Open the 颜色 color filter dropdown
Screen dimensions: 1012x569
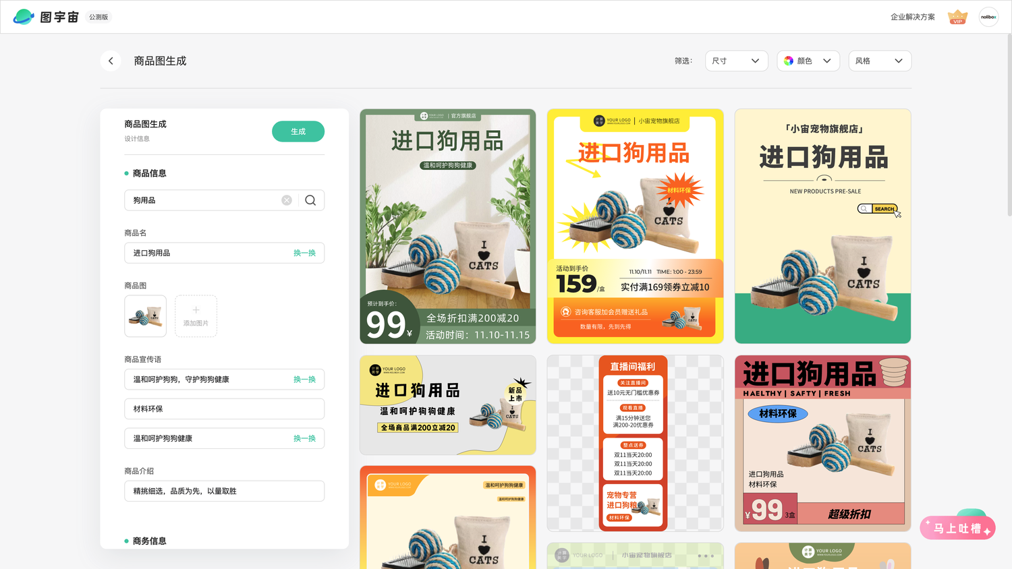(x=808, y=61)
